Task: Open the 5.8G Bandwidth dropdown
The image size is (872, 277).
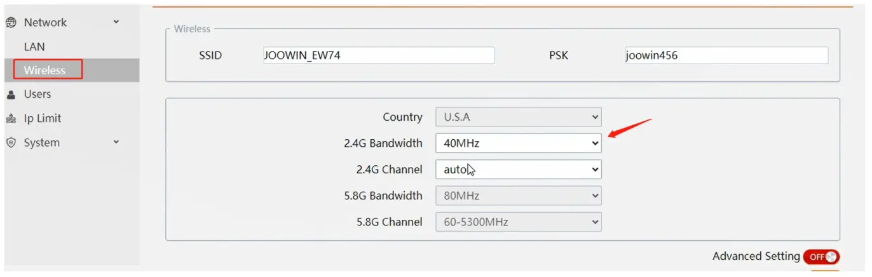Action: 518,196
